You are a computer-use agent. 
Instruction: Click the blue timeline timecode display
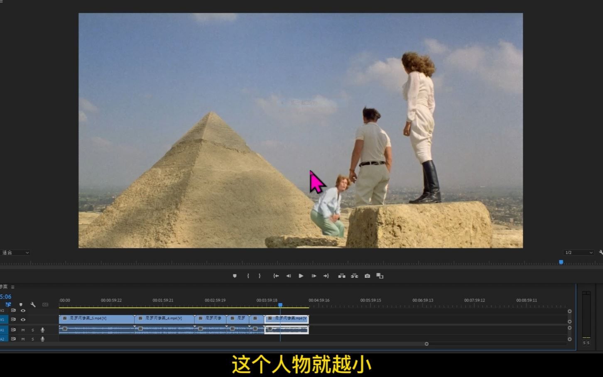coord(5,296)
